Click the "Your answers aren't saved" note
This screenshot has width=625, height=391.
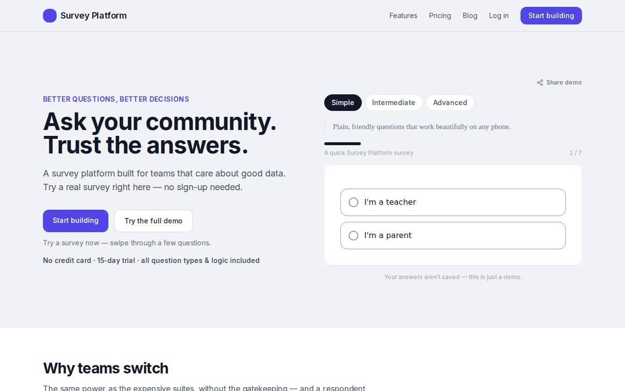(453, 277)
